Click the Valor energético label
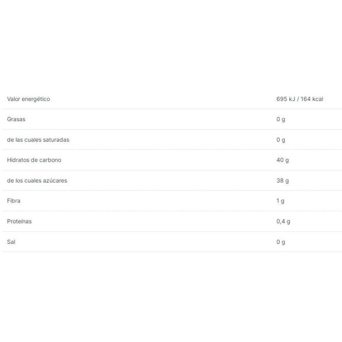The image size is (342, 342). (28, 99)
